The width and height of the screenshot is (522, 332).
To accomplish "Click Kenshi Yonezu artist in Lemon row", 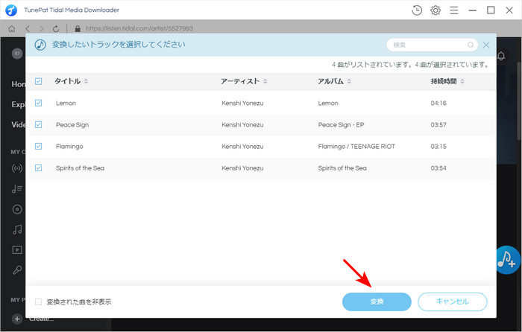I will [242, 103].
